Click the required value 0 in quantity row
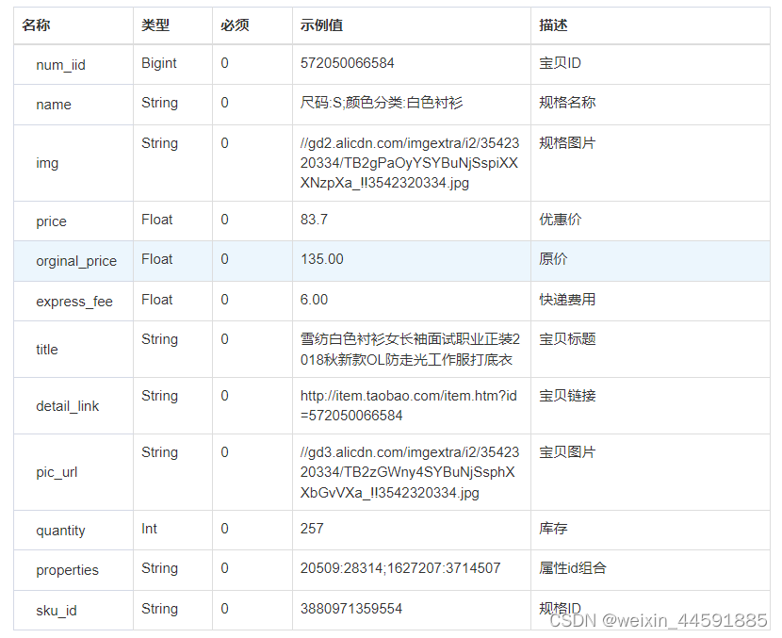 pyautogui.click(x=225, y=529)
